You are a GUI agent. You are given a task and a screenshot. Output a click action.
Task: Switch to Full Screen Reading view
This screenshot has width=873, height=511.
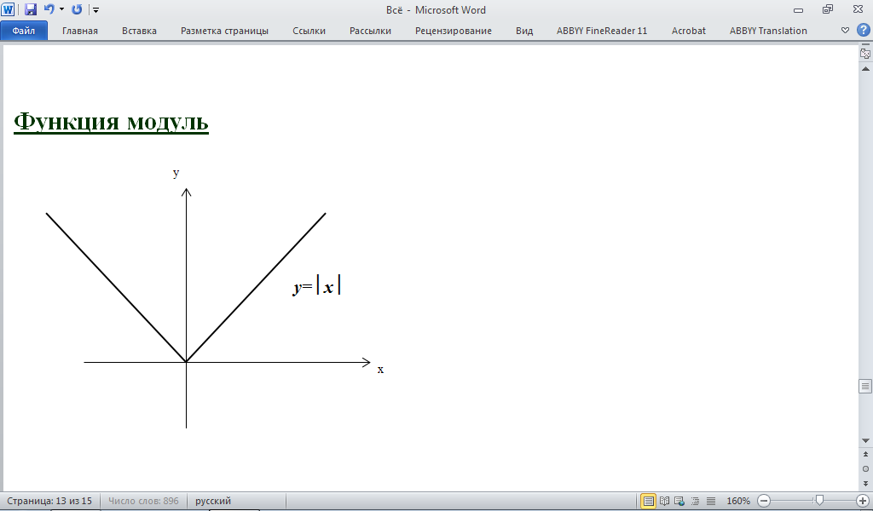click(x=664, y=501)
